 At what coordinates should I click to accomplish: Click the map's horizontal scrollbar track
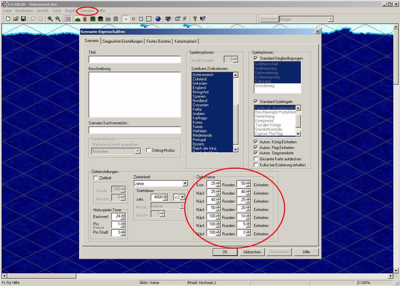pos(200,276)
